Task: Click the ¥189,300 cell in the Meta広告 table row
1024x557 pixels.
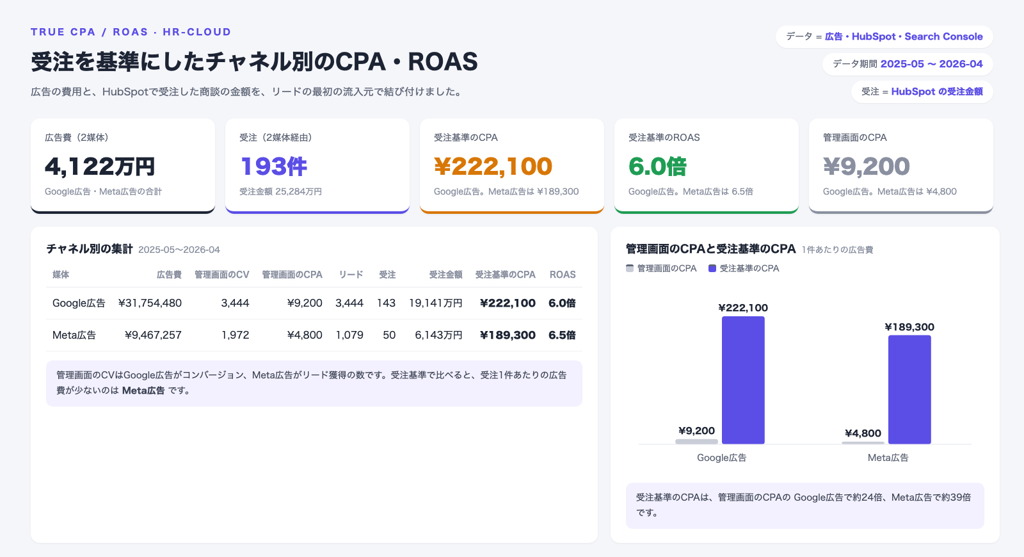Action: tap(508, 335)
